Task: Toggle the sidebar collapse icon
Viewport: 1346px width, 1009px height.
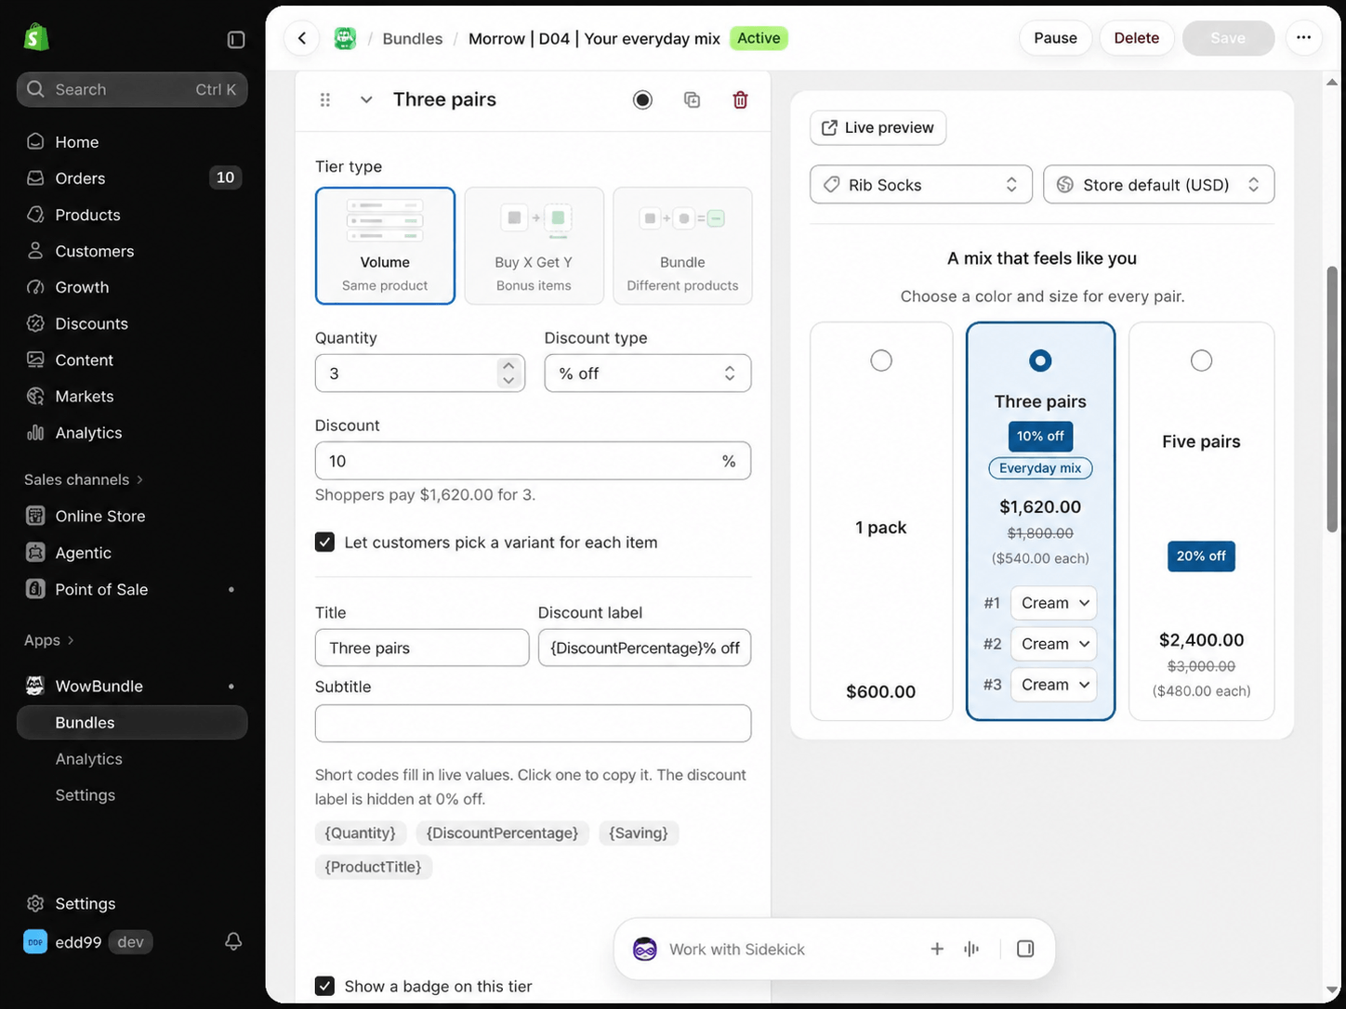Action: 236,39
